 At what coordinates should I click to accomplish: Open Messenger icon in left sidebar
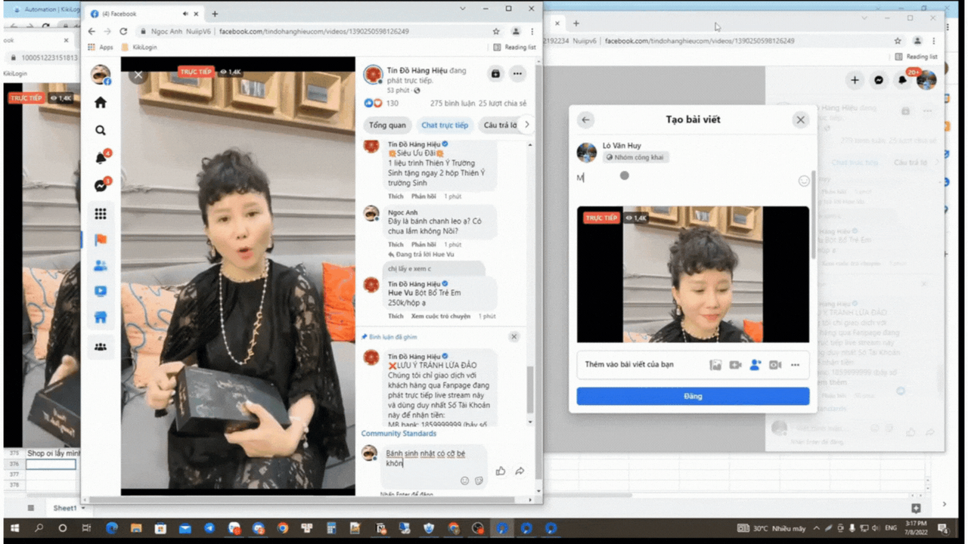click(x=101, y=186)
